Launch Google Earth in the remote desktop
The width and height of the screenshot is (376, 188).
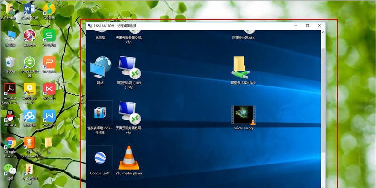tap(100, 157)
